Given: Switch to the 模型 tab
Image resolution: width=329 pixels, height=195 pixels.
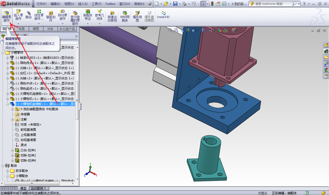Looking at the screenshot, I should pyautogui.click(x=23, y=188).
